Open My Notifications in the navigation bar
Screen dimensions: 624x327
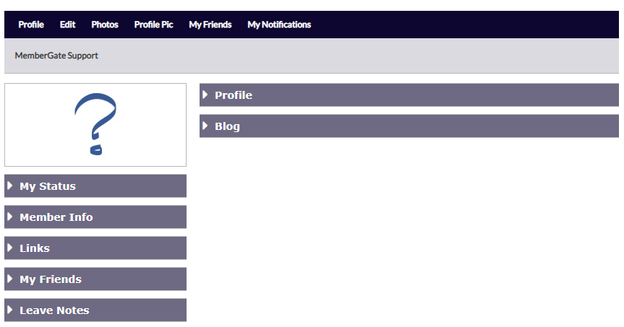coord(279,25)
